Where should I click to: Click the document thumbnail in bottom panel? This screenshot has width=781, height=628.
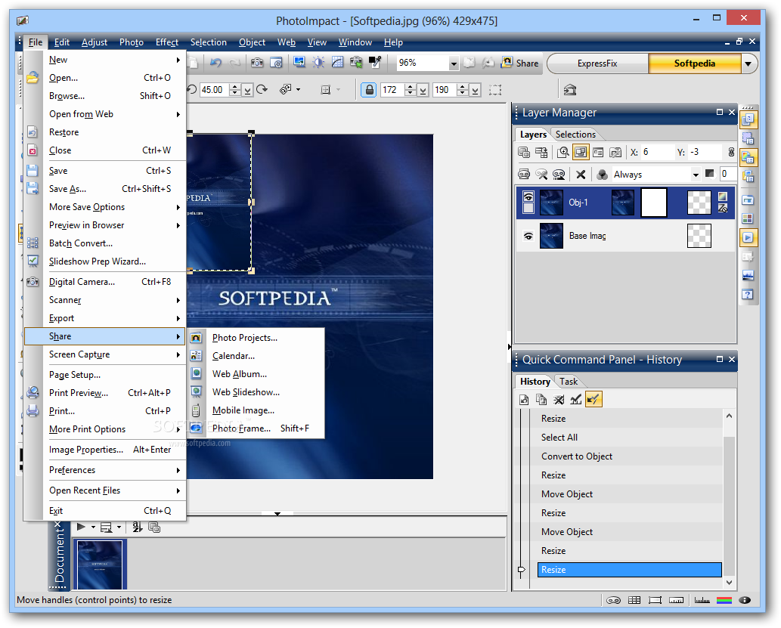[100, 565]
